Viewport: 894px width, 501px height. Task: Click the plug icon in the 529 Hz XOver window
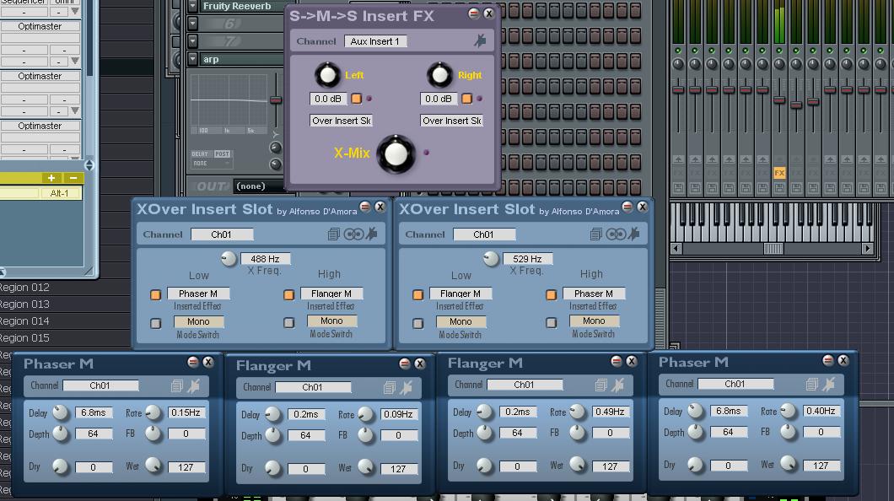(634, 234)
